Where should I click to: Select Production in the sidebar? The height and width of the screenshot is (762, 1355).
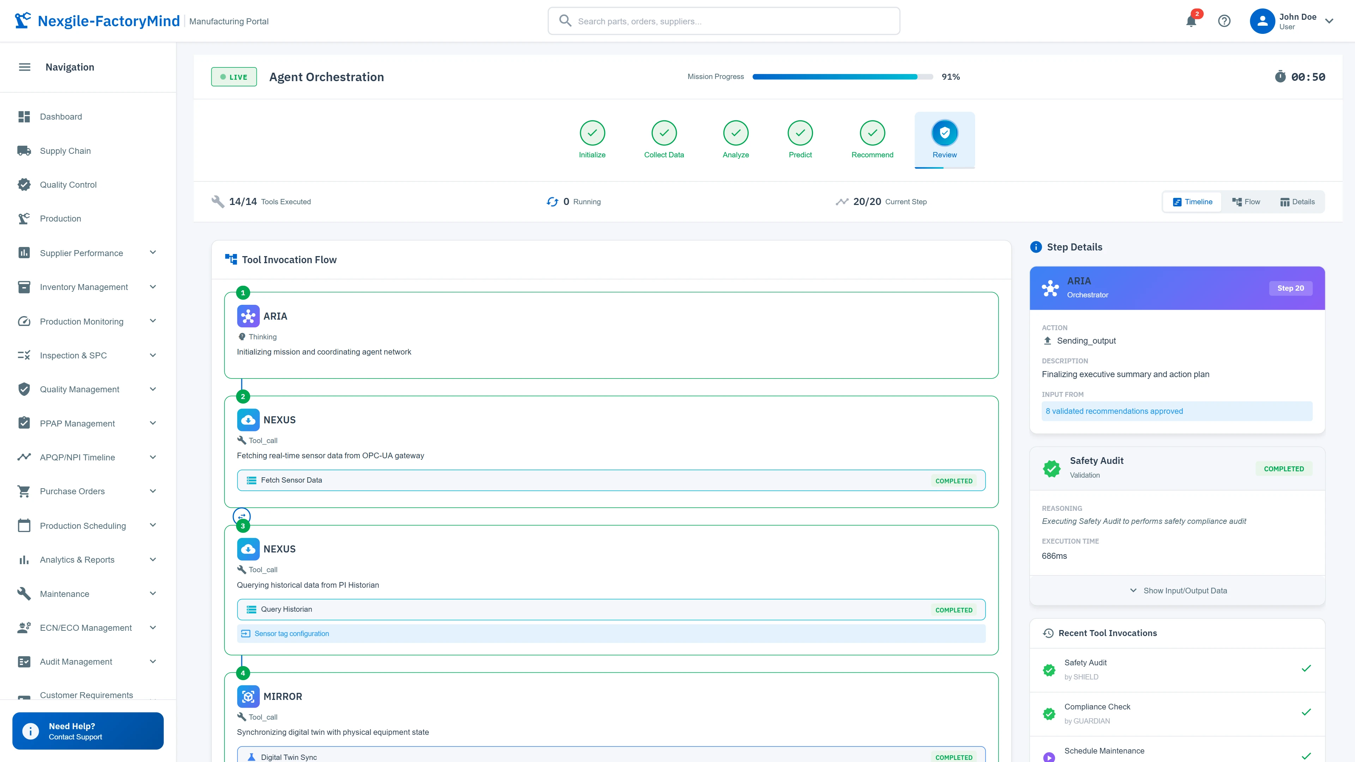(x=60, y=218)
